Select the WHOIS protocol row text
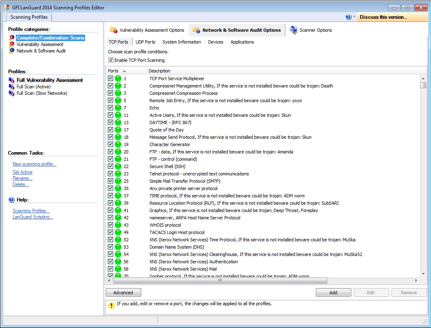The height and width of the screenshot is (328, 431). click(165, 225)
